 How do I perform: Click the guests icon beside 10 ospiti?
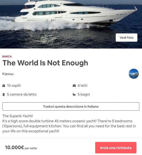[4, 86]
